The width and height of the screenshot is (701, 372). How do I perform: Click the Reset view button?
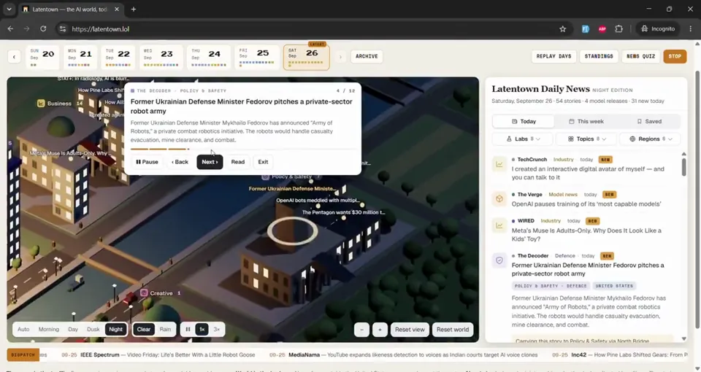tap(410, 330)
